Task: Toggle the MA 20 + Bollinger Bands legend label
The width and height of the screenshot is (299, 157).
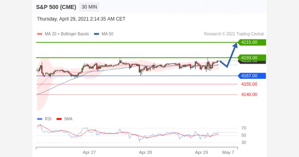Action: [67, 34]
